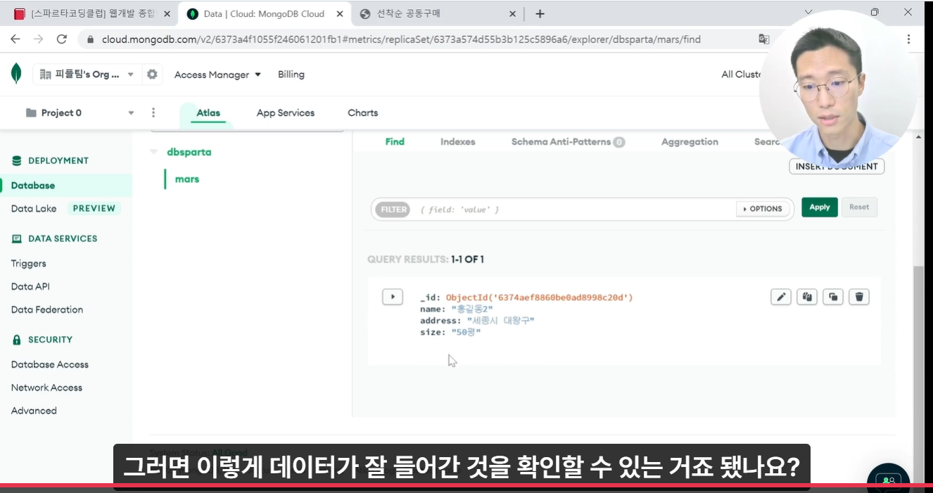Viewport: 933px width, 493px height.
Task: Switch to 선착순 공동구매 browser tab
Action: click(436, 14)
